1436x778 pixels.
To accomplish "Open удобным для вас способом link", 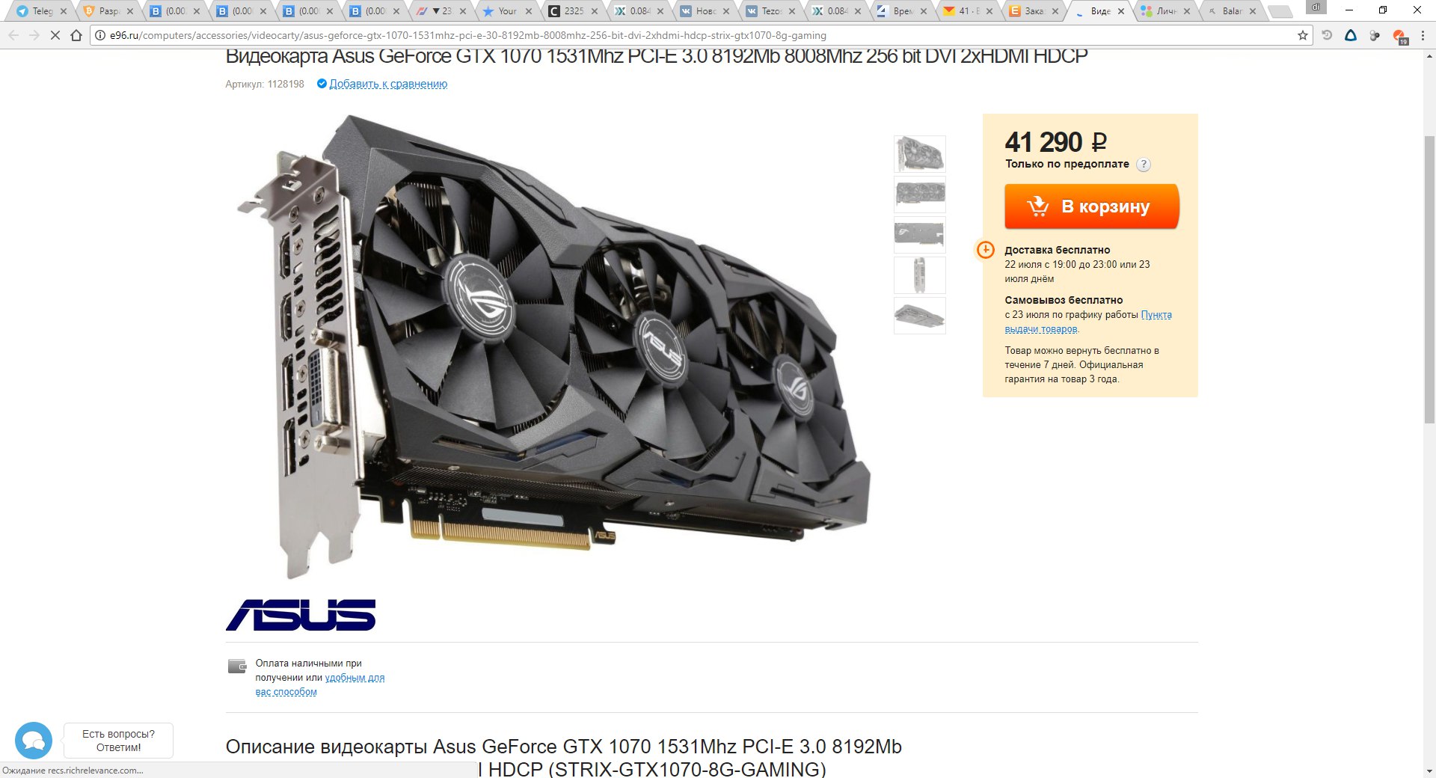I will coord(320,684).
